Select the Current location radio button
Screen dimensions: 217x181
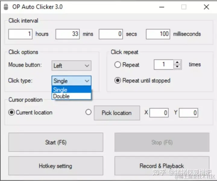11,112
